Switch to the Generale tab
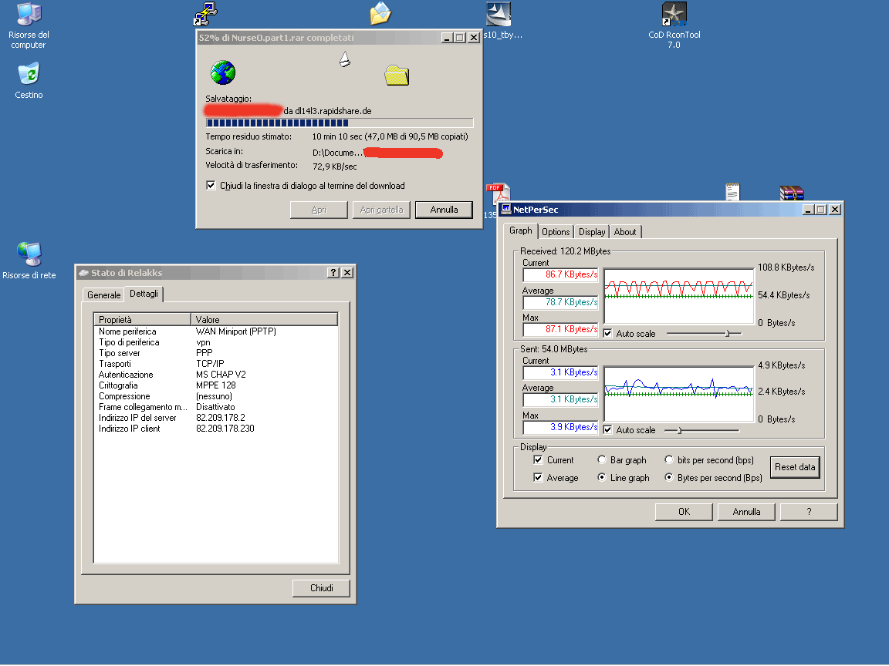Image resolution: width=889 pixels, height=666 pixels. [x=103, y=295]
